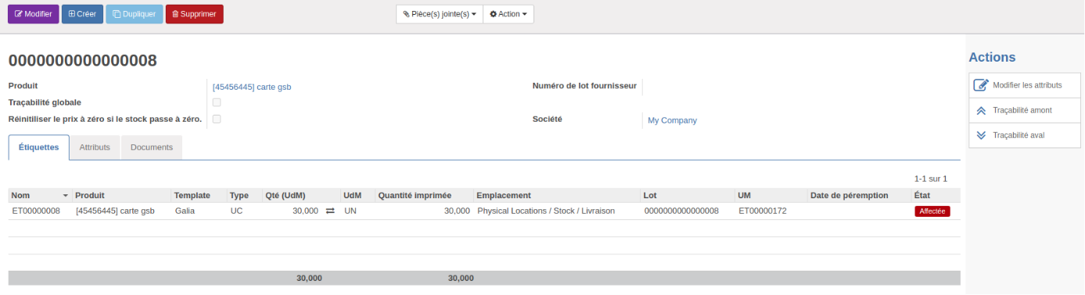1085x295 pixels.
Task: Click the Nom column sort arrow
Action: tap(66, 196)
